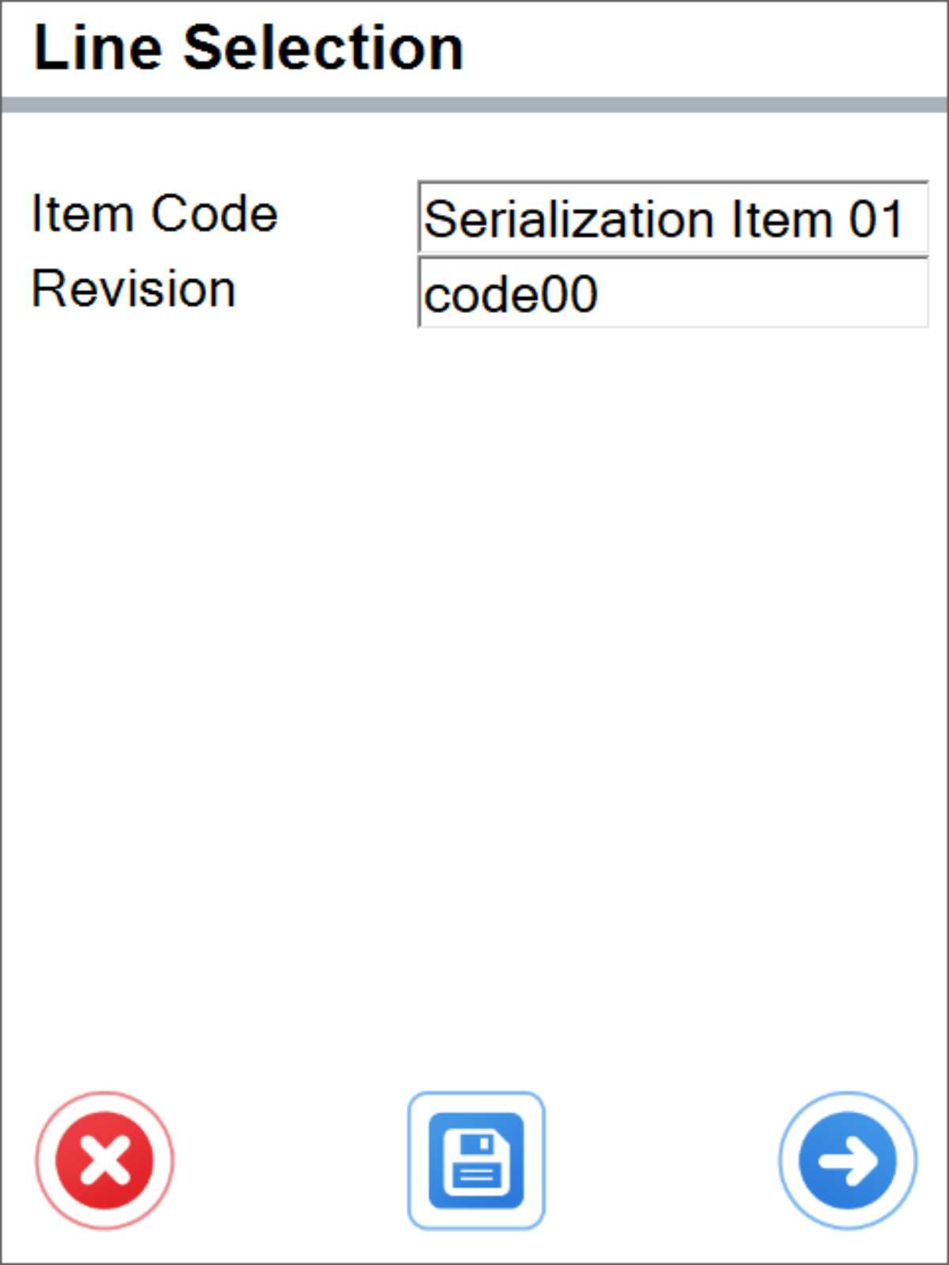Advance using the forward arrow icon
This screenshot has width=949, height=1265.
click(847, 1160)
